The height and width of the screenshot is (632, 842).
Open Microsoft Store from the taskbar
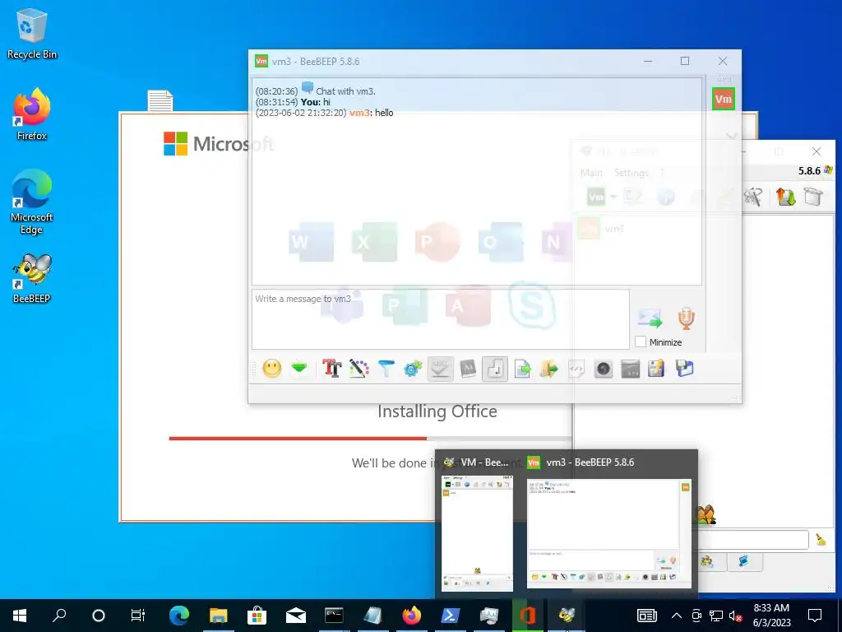click(257, 616)
